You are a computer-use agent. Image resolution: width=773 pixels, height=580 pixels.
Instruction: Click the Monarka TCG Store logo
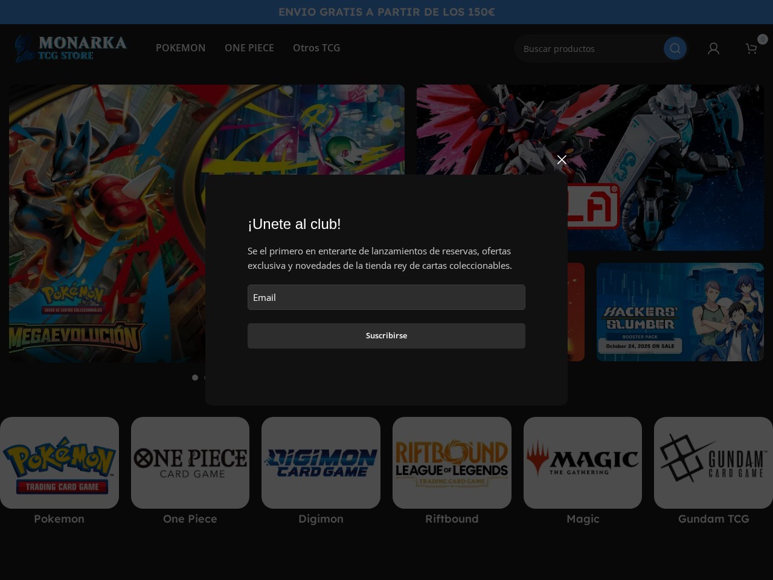pyautogui.click(x=70, y=48)
